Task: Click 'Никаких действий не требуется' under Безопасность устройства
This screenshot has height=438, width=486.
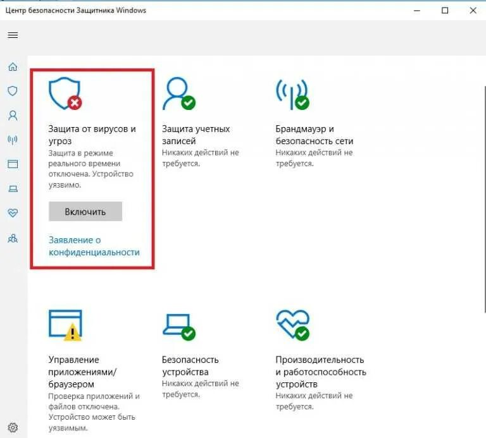Action: tap(200, 389)
